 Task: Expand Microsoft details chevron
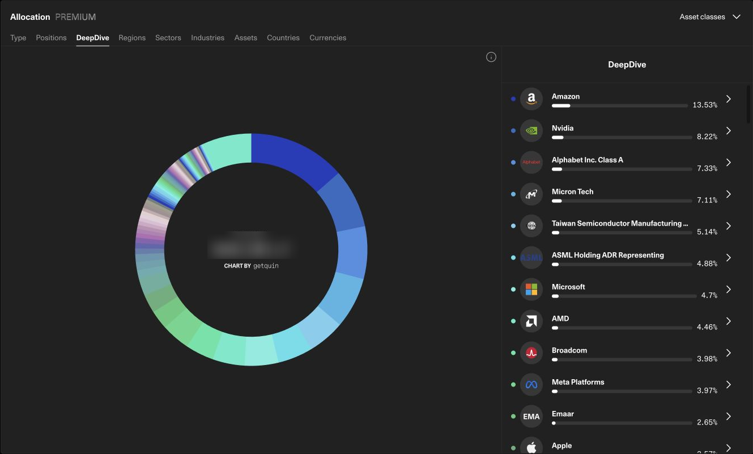tap(729, 290)
